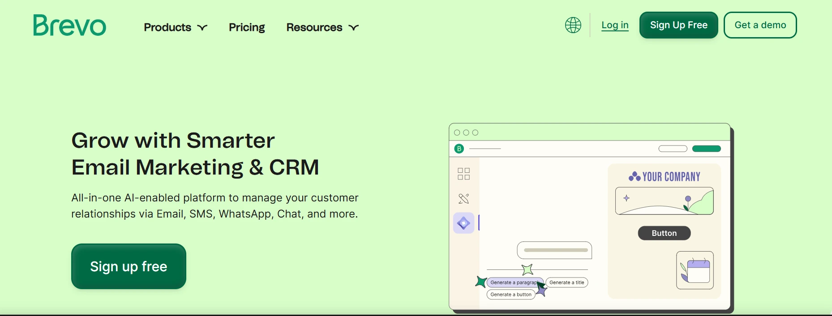The width and height of the screenshot is (832, 316).
Task: Click the green B avatar in illustration
Action: pyautogui.click(x=459, y=149)
